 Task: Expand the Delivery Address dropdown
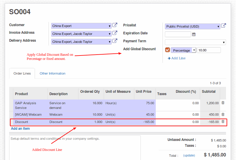coord(109,42)
